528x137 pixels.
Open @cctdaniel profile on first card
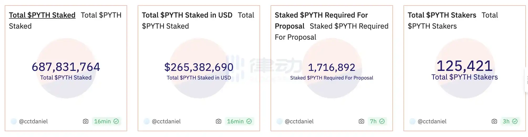[x=33, y=122]
